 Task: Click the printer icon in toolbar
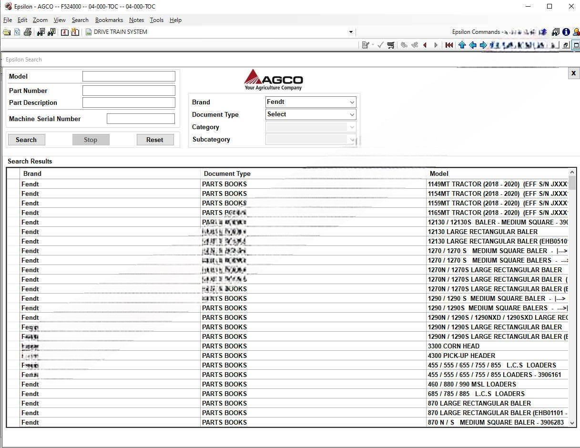[28, 32]
